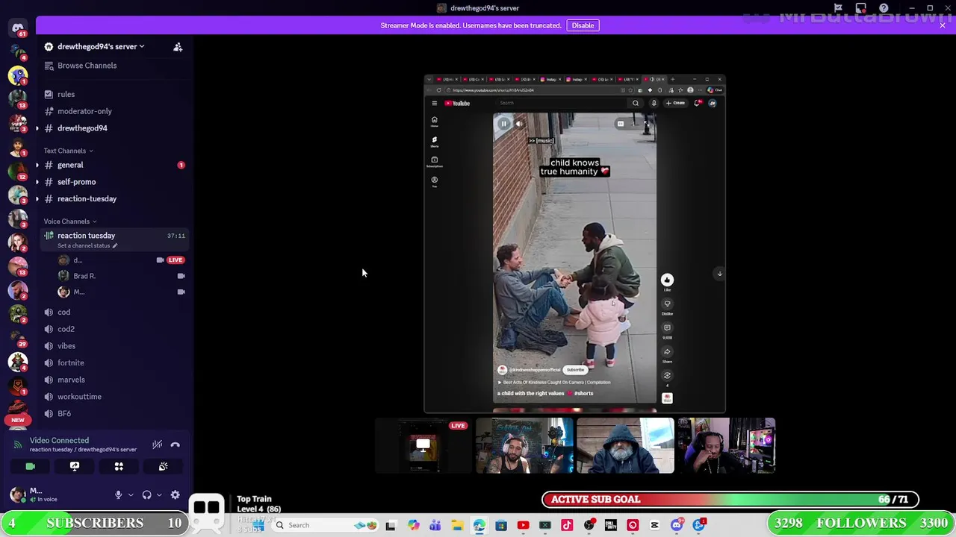Open YouTube hamburger menu in stream
956x537 pixels.
[434, 103]
